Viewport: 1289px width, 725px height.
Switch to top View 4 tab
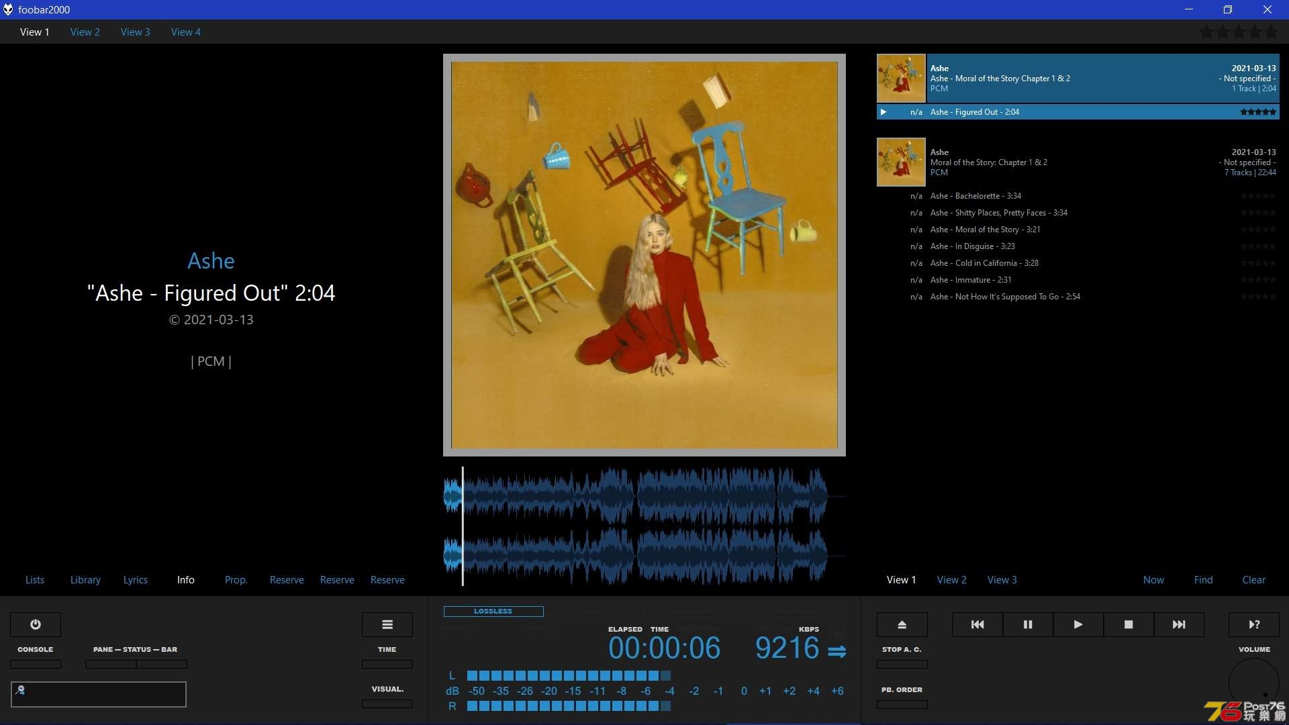click(x=186, y=32)
